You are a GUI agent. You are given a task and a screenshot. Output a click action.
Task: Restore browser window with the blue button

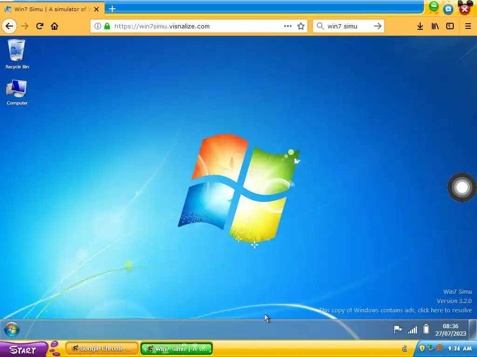pyautogui.click(x=448, y=9)
